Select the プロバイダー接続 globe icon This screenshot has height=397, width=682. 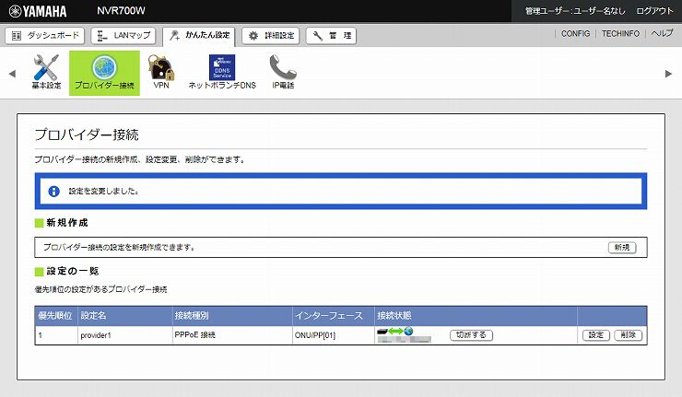[x=104, y=73]
